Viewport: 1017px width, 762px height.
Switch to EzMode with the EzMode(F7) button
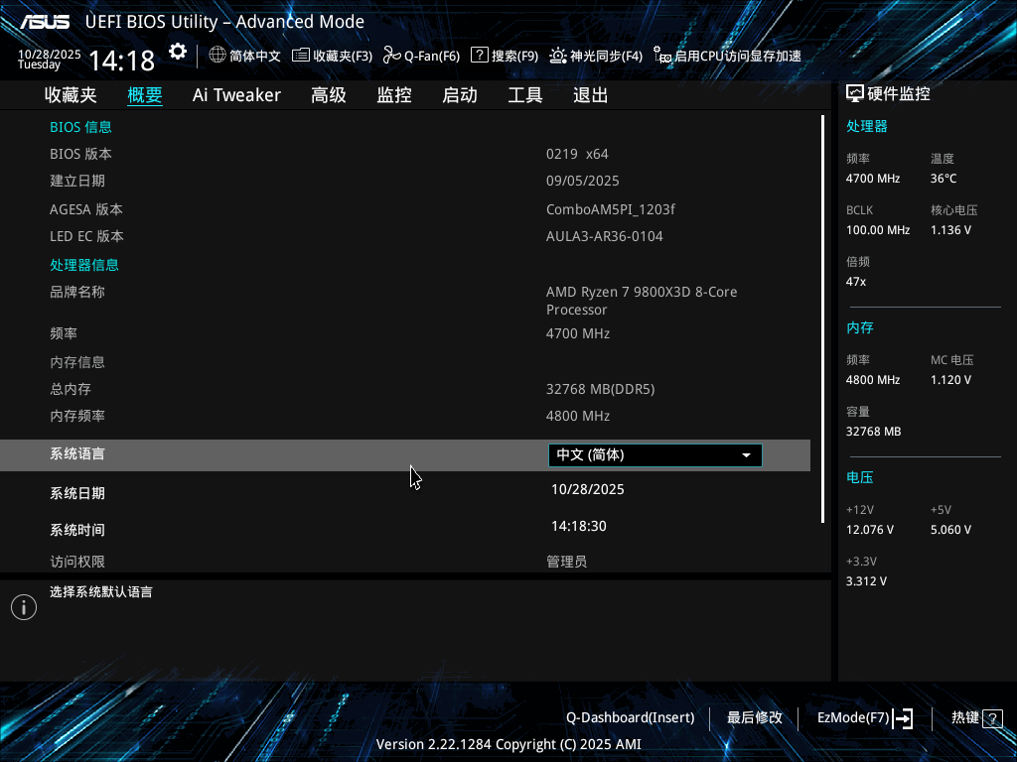pyautogui.click(x=861, y=717)
